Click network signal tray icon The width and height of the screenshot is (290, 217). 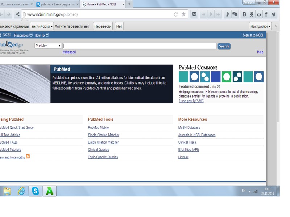coord(256,191)
